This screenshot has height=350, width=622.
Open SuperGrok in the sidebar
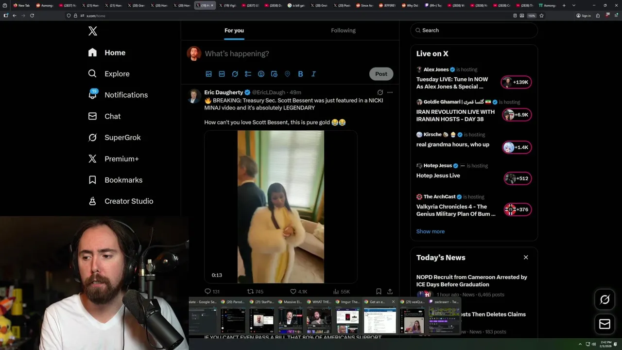pyautogui.click(x=115, y=138)
